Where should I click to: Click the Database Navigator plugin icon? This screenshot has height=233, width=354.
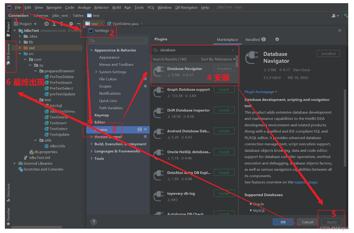pos(159,71)
